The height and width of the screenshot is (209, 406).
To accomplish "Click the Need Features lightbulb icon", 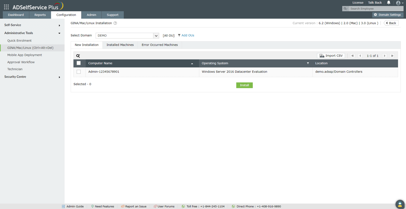I will click(92, 206).
